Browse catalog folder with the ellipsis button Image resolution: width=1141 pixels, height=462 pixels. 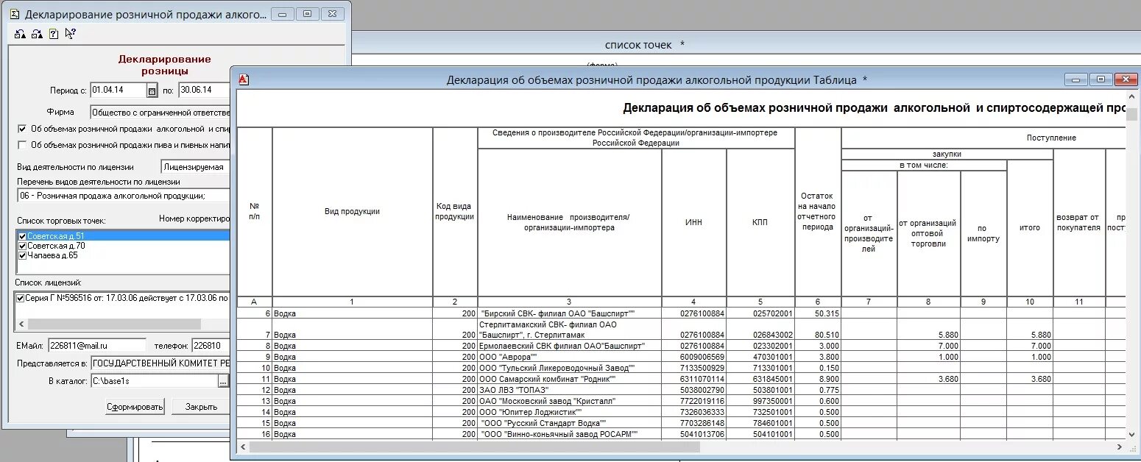click(x=223, y=381)
